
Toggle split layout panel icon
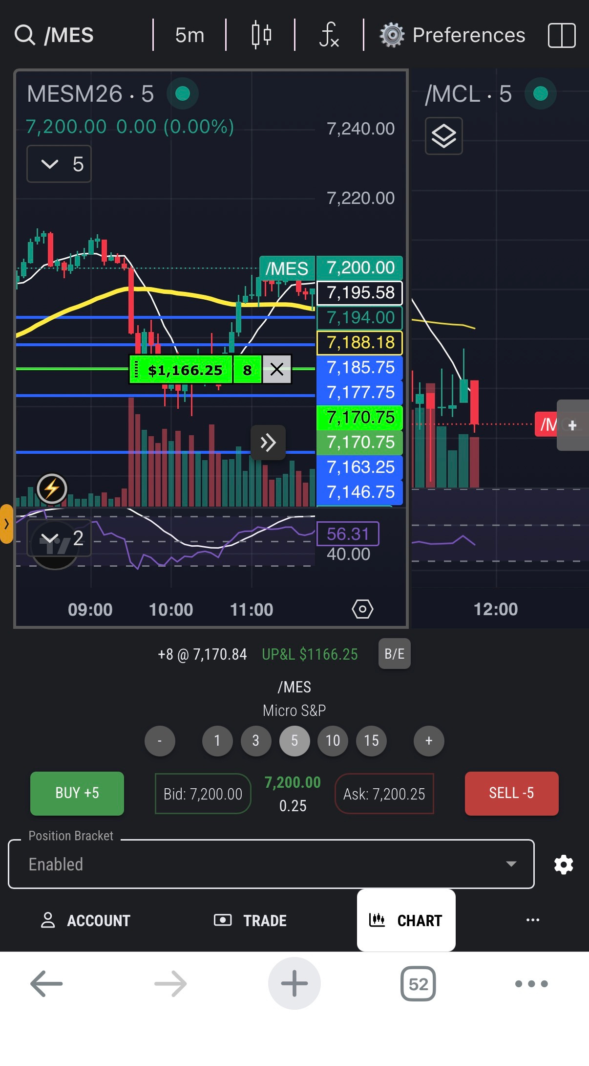point(562,35)
